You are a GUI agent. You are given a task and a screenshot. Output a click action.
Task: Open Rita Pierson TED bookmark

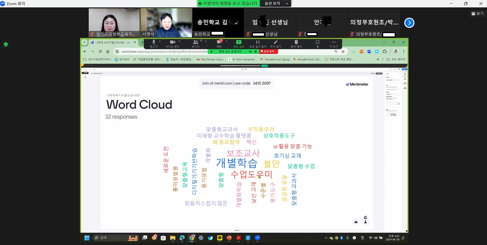(x=210, y=59)
